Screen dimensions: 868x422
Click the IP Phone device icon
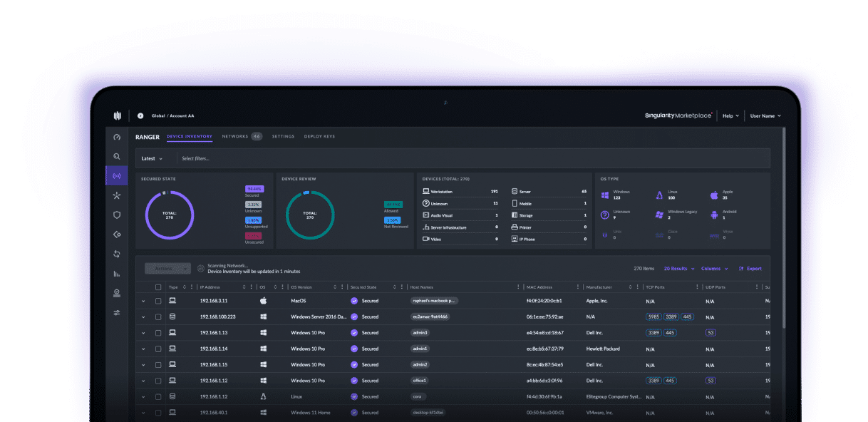[x=515, y=239]
